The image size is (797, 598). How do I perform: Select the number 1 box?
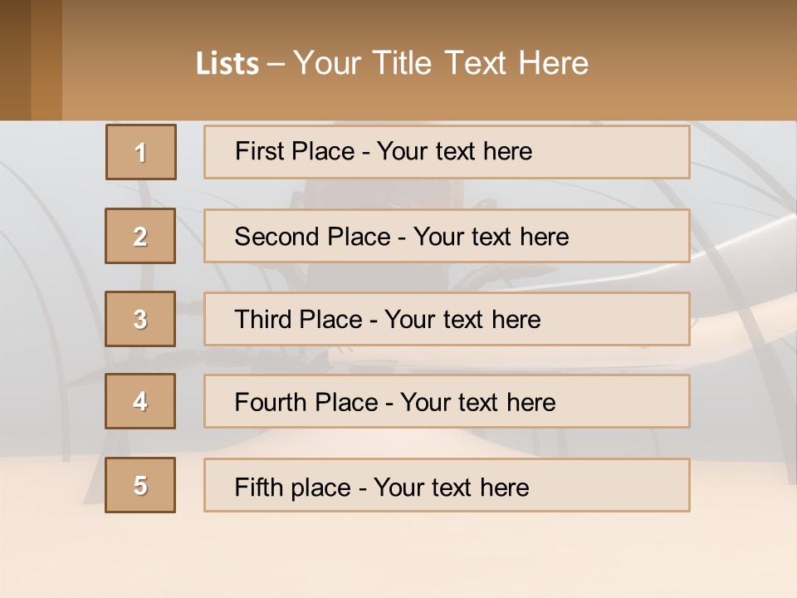[141, 152]
